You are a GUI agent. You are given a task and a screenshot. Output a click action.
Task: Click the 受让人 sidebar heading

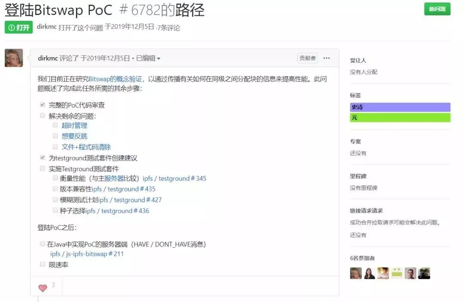click(x=358, y=61)
